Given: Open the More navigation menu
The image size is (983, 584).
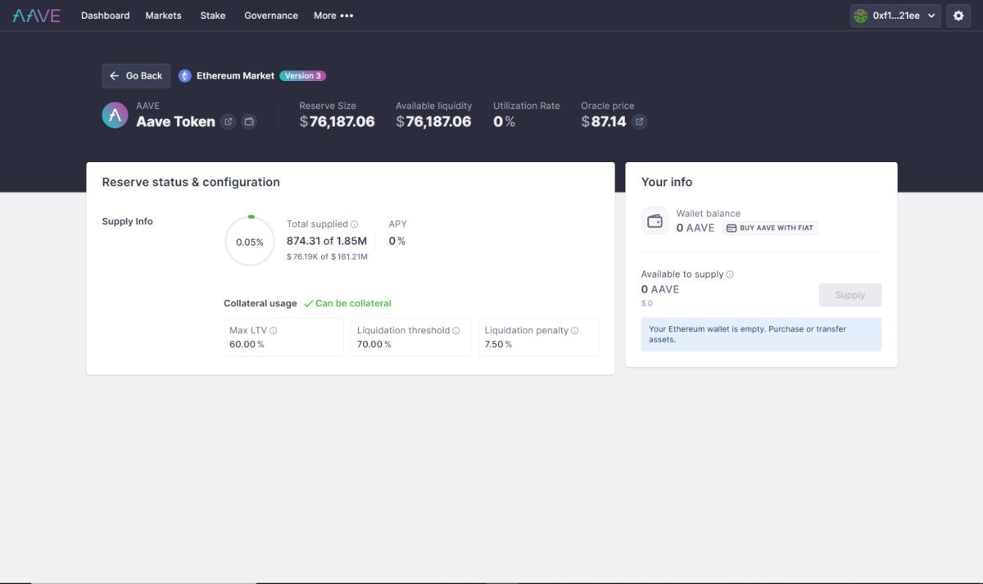Looking at the screenshot, I should [x=333, y=15].
